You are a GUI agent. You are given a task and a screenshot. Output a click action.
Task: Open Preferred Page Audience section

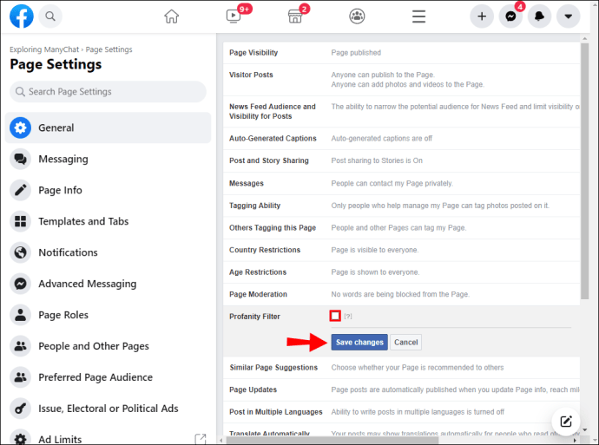[x=109, y=377]
